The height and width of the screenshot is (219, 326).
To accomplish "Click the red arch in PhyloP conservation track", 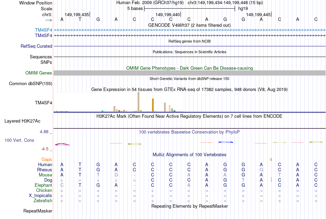I will 62,144.
